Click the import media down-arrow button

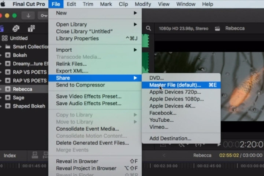coord(28,16)
